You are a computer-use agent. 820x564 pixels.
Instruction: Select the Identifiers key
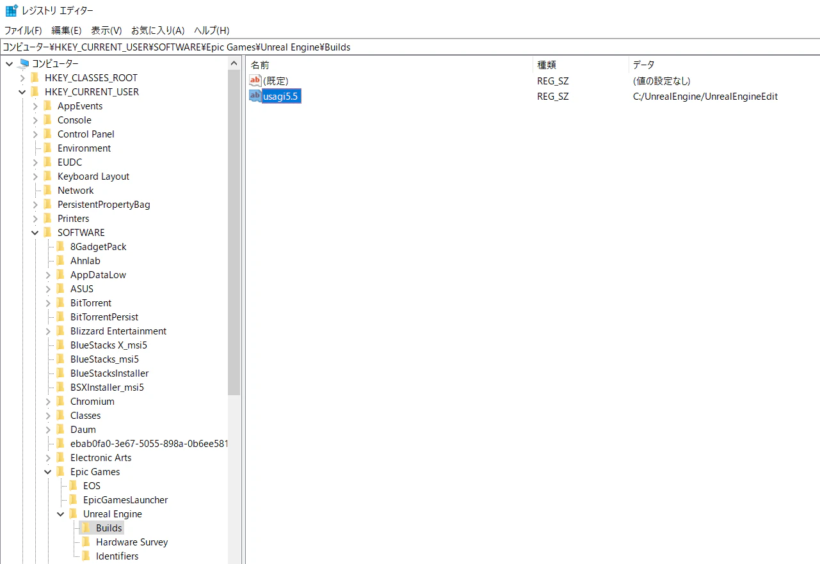[117, 556]
